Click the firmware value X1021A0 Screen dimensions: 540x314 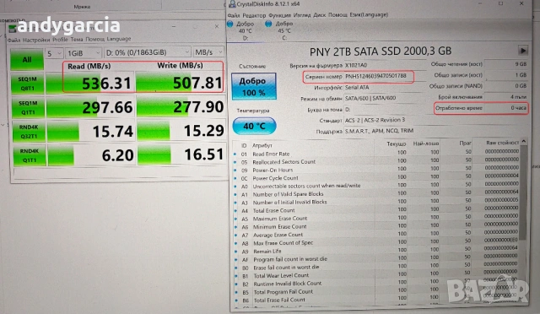[x=385, y=65]
